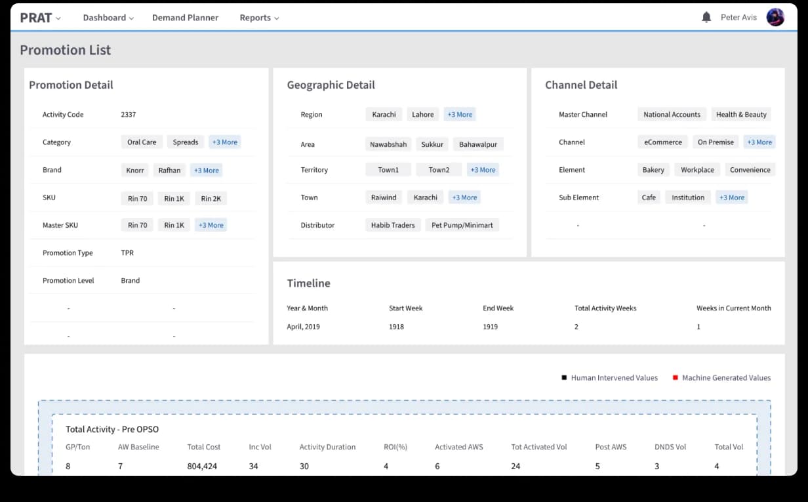Screen dimensions: 808x502
Task: Select the National Accounts channel tag
Action: click(672, 114)
